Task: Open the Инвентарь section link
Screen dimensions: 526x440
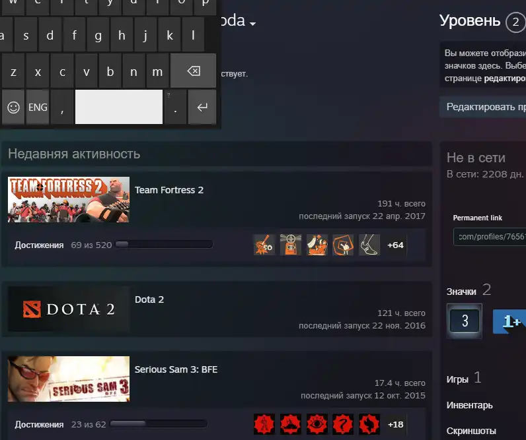Action: tap(469, 405)
